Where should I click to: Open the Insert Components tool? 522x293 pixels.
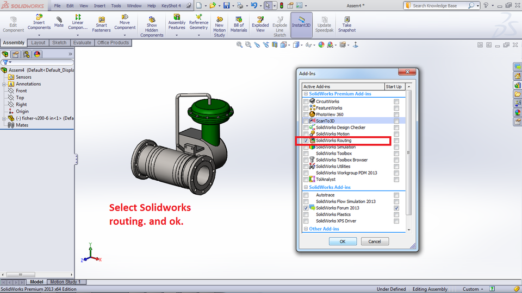[39, 22]
